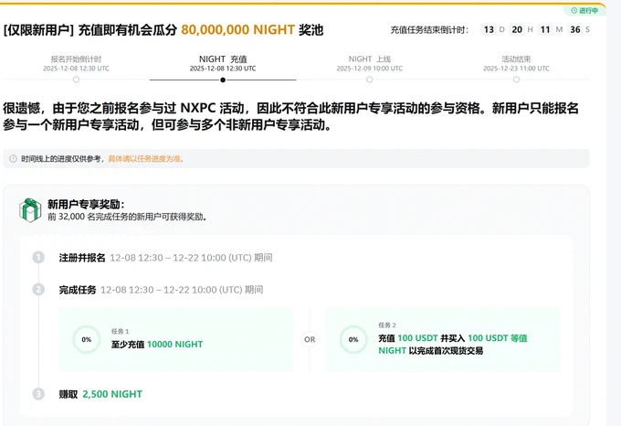Click the 充值任务结束倒计时 label
The width and height of the screenshot is (621, 426).
tap(429, 30)
